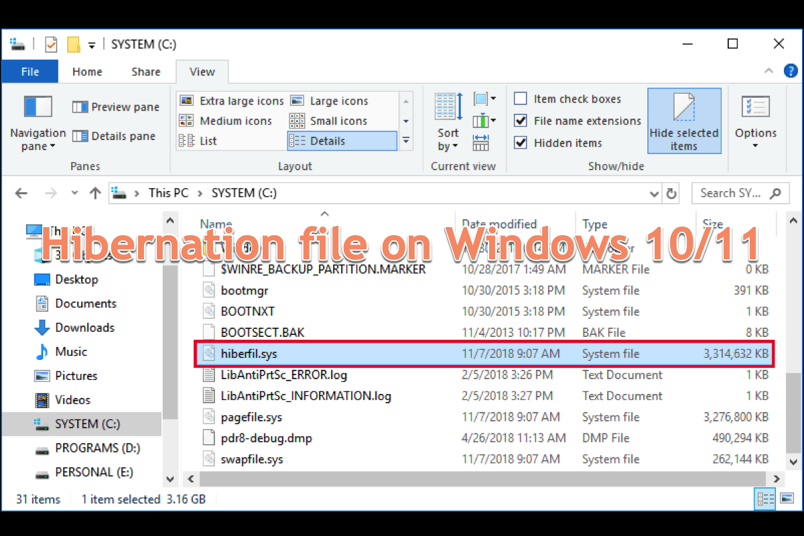
Task: Switch to the Share ribbon tab
Action: 145,72
